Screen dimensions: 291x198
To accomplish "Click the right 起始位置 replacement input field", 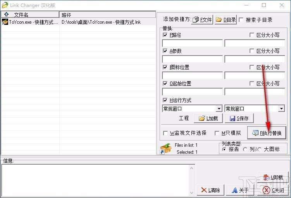I will click(255, 92).
